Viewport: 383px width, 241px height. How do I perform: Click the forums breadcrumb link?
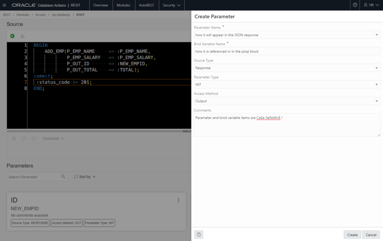pos(40,15)
